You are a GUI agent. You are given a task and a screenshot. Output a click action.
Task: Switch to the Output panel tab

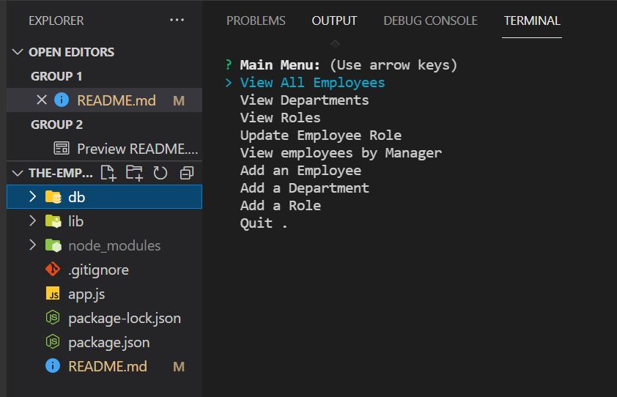334,21
